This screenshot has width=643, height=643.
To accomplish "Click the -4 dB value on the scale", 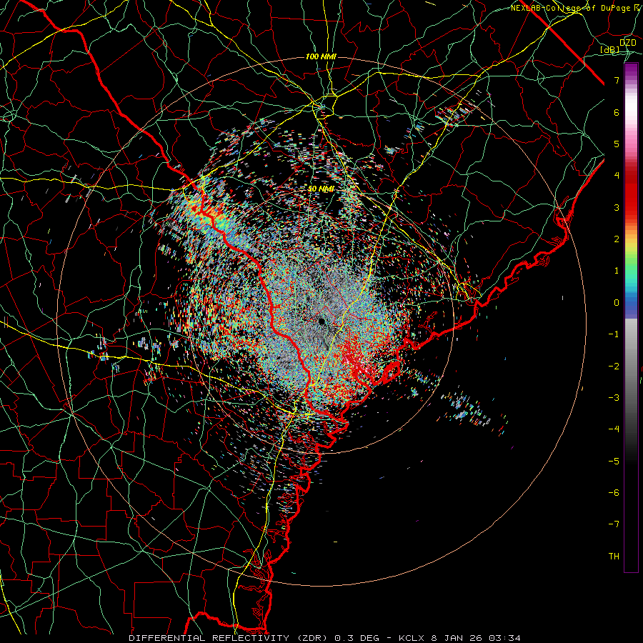I will tap(614, 429).
